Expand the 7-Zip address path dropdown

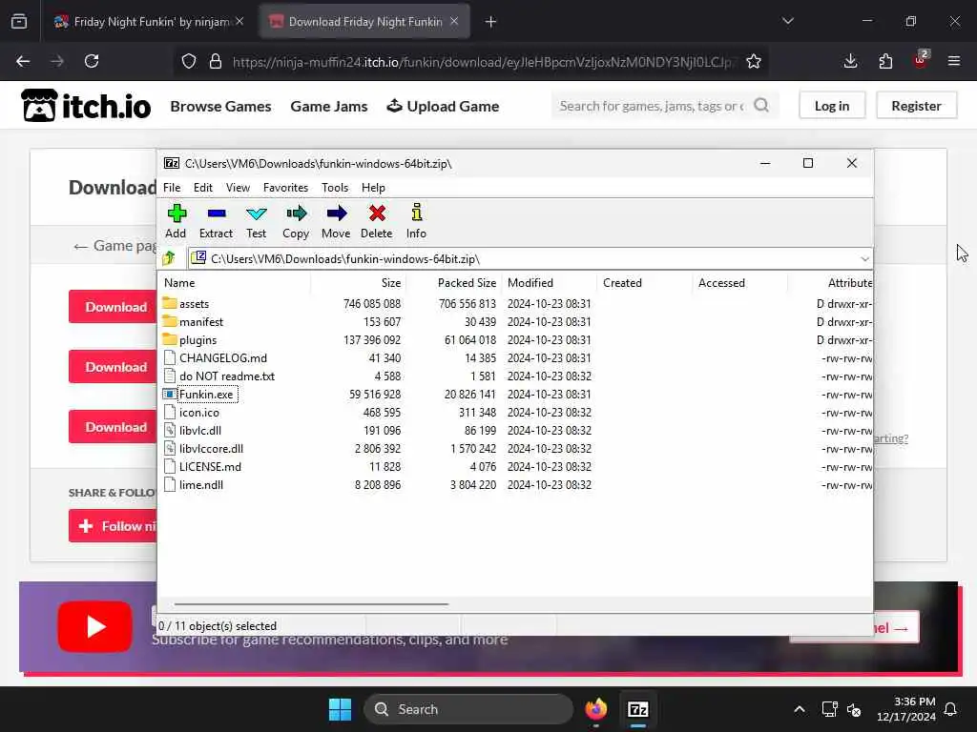[864, 259]
